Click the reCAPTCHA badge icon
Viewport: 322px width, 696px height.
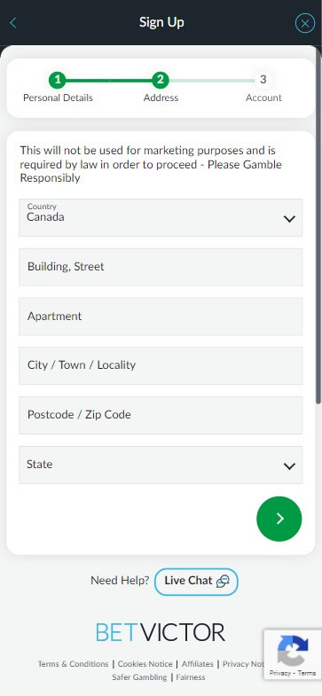point(293,650)
